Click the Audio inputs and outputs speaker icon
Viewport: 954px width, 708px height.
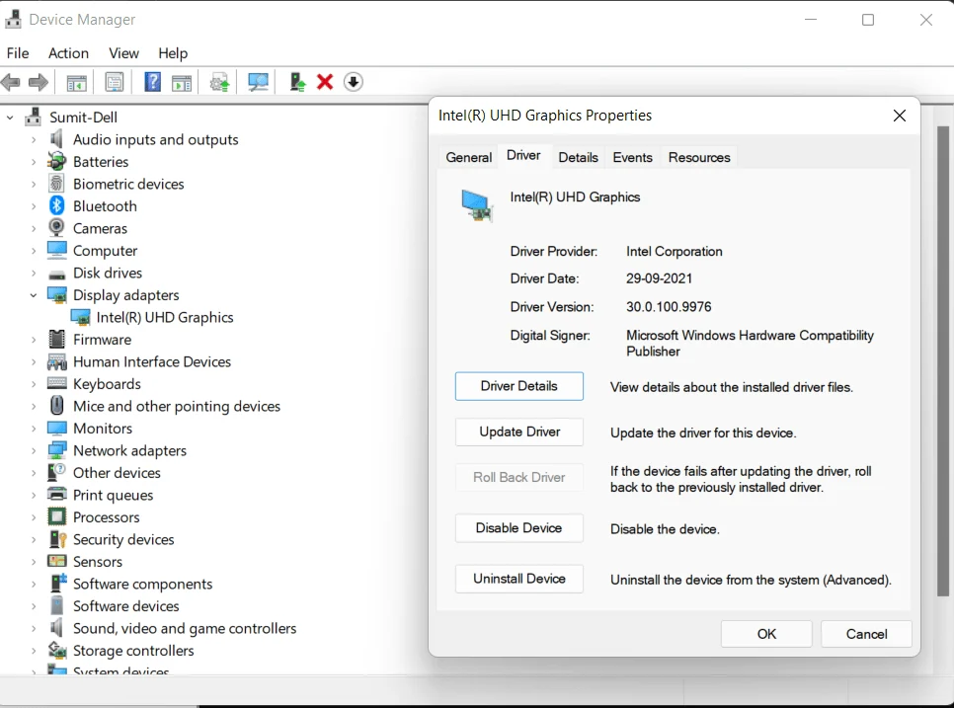click(56, 138)
